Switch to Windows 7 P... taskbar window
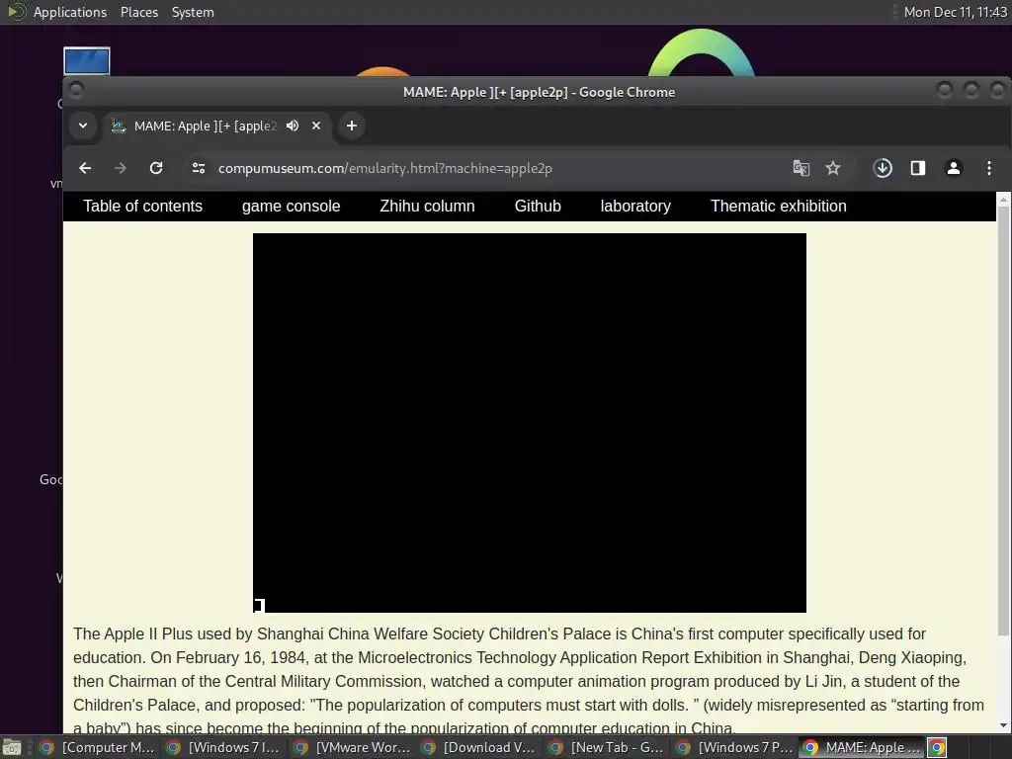Screen dimensions: 1012x759 click(734, 747)
